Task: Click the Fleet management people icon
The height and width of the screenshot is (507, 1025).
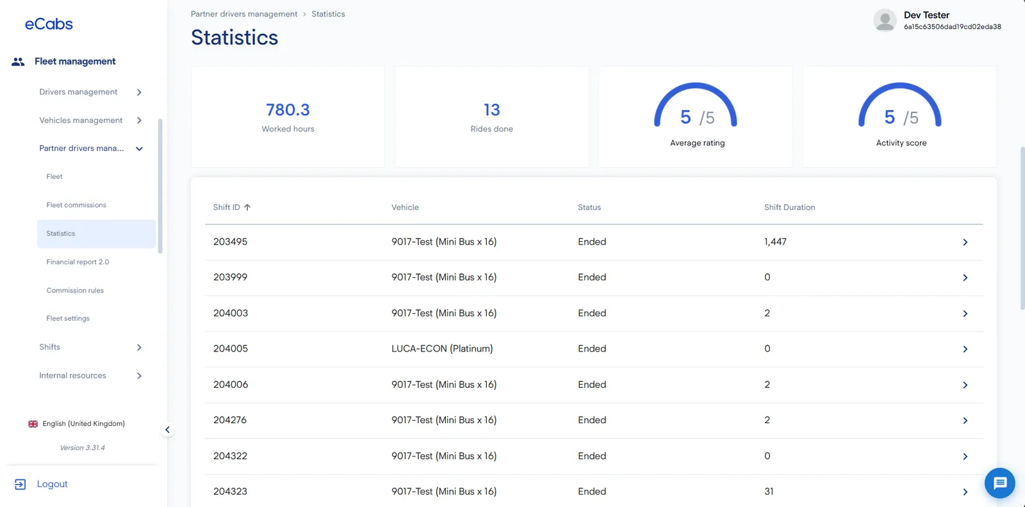Action: point(18,61)
